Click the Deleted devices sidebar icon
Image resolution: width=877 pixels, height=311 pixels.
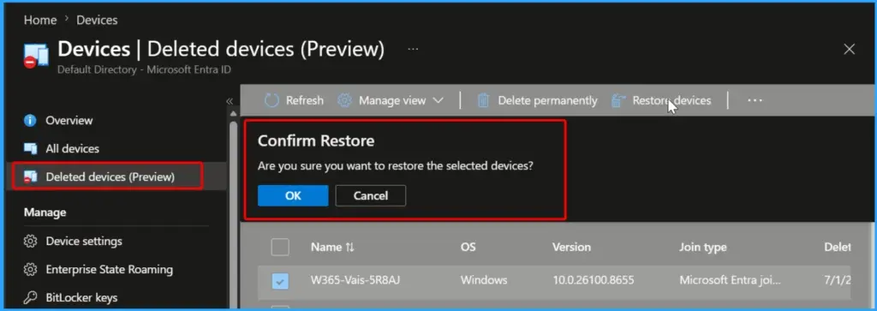tap(30, 177)
